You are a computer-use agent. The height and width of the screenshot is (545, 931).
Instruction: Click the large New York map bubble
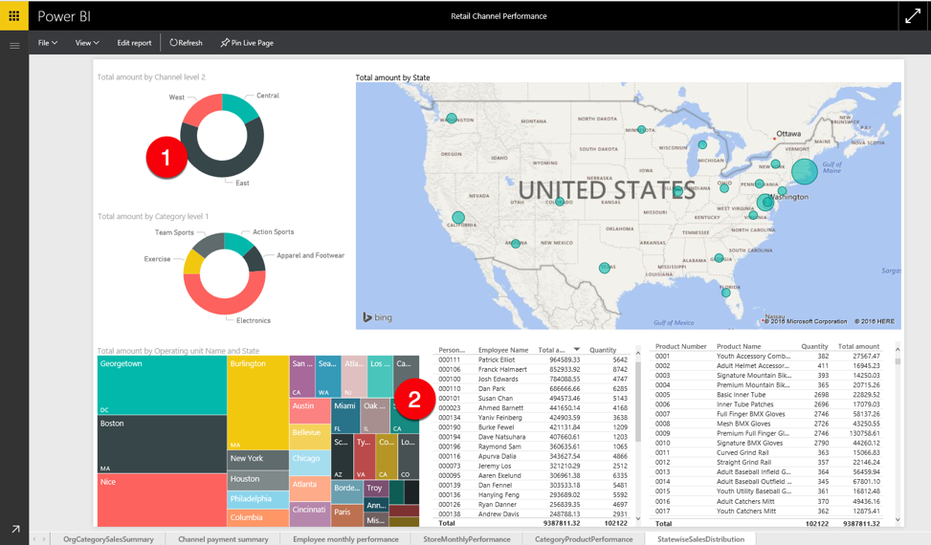[x=805, y=171]
